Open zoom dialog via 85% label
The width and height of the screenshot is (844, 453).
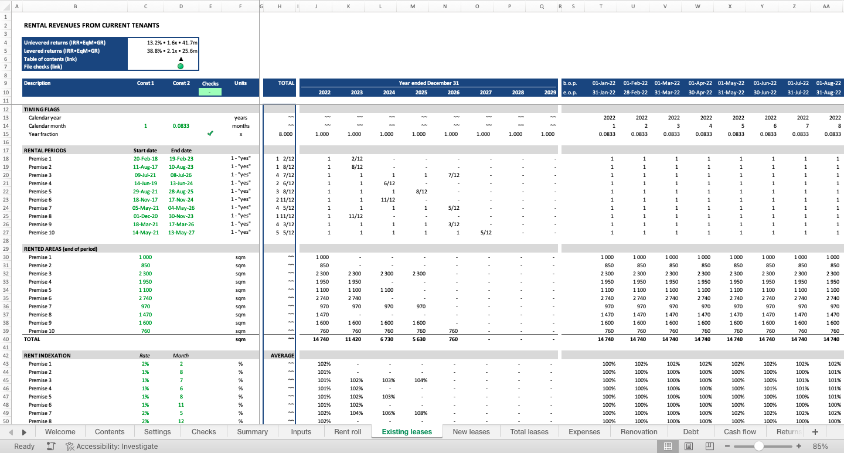821,446
